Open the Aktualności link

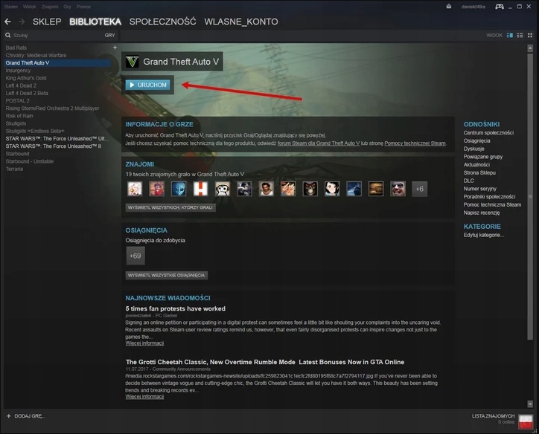(476, 165)
